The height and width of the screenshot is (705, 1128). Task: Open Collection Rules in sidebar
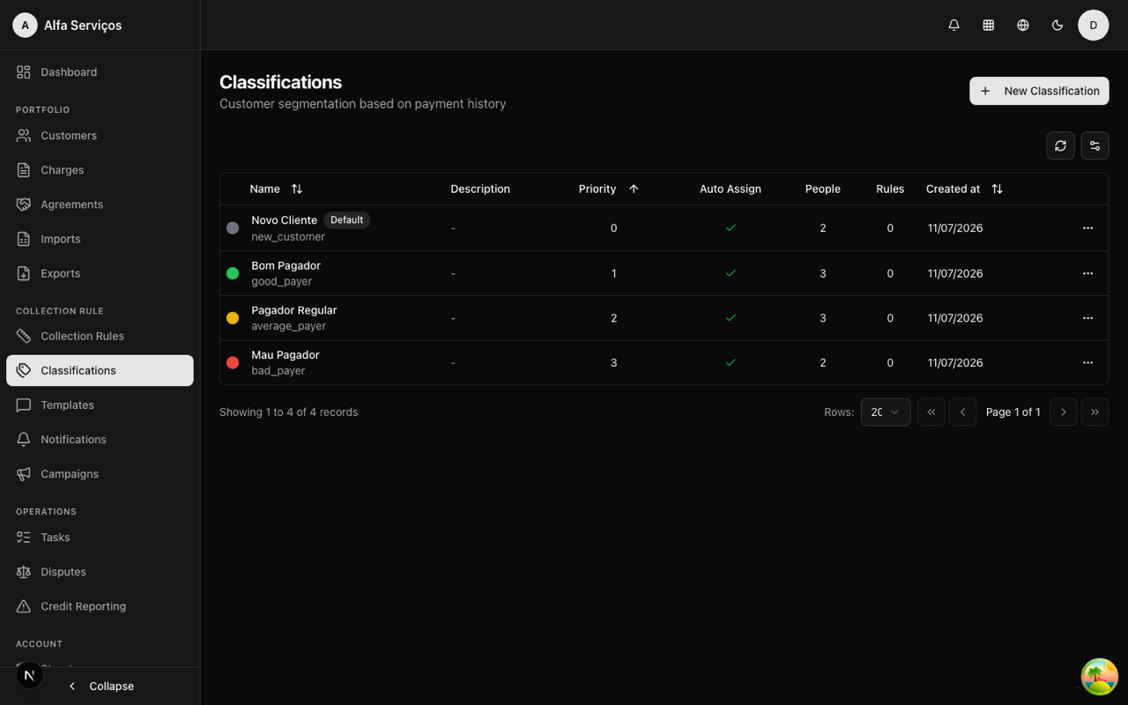click(x=100, y=336)
